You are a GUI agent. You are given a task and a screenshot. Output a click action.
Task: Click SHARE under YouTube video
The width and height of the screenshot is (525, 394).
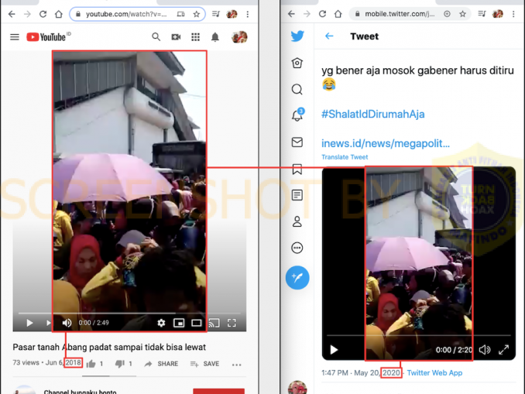[161, 364]
